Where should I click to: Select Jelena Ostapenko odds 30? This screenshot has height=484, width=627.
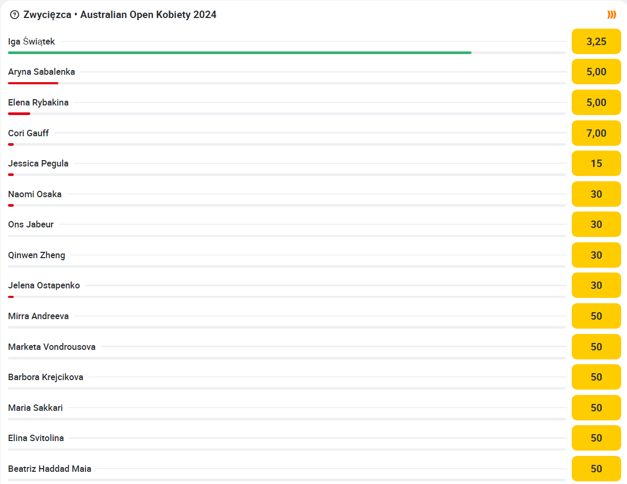(x=596, y=286)
